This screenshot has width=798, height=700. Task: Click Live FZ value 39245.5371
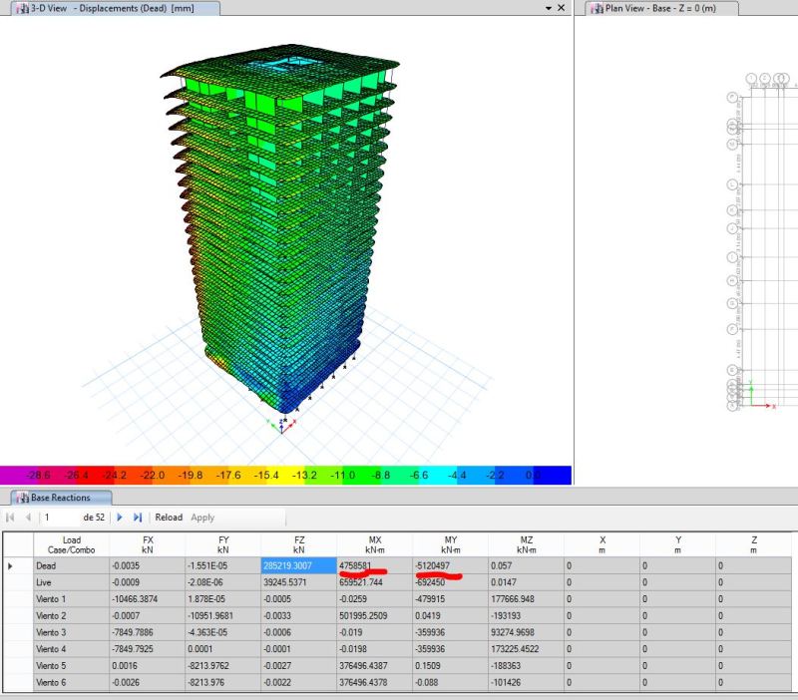pos(298,582)
